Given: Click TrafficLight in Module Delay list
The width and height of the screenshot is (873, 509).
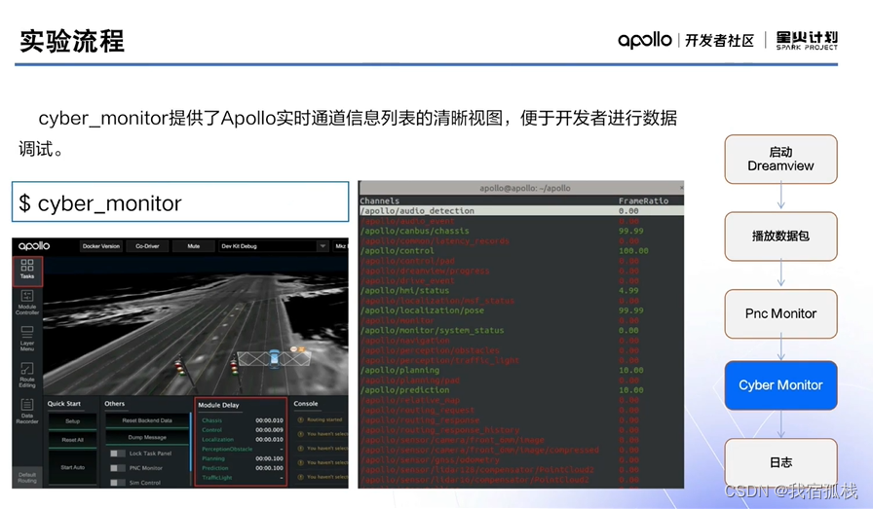Looking at the screenshot, I should [216, 477].
